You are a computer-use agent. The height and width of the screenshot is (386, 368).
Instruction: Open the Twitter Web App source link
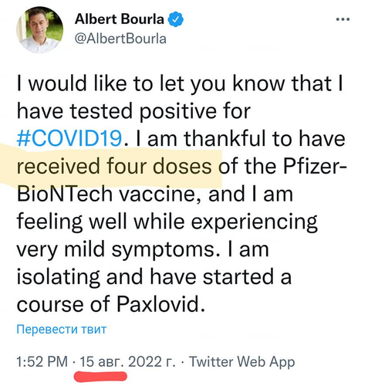241,362
